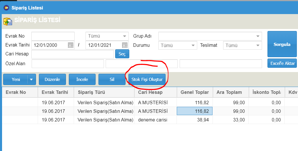The width and height of the screenshot is (298, 151).
Task: Open the Tümü dropdown beside Evrak No
Action: (107, 36)
